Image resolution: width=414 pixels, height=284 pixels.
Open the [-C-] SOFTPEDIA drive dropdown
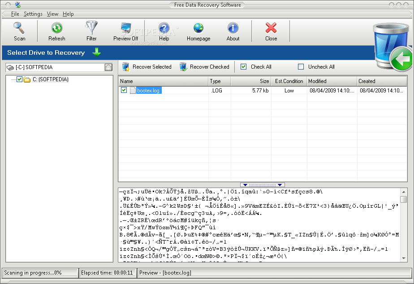(x=108, y=67)
